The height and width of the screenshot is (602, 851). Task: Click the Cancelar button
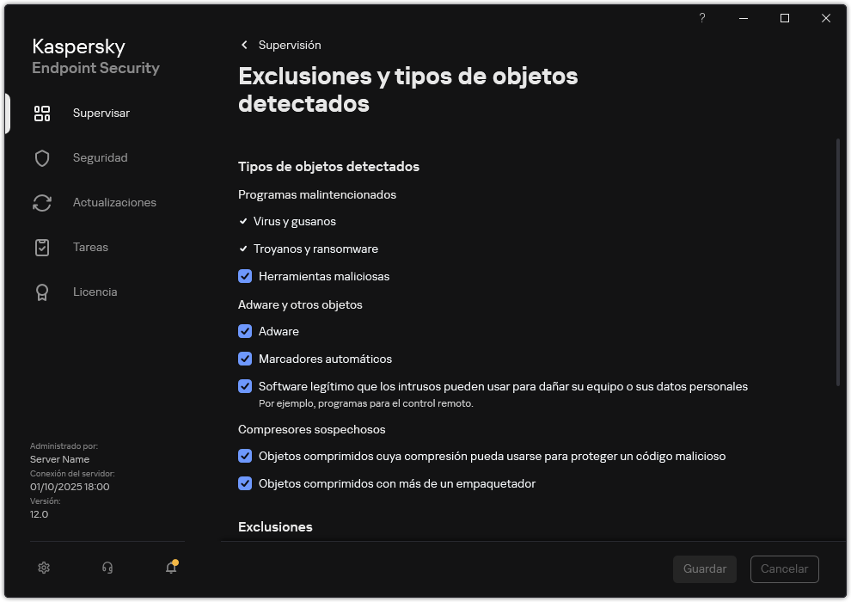tap(784, 568)
